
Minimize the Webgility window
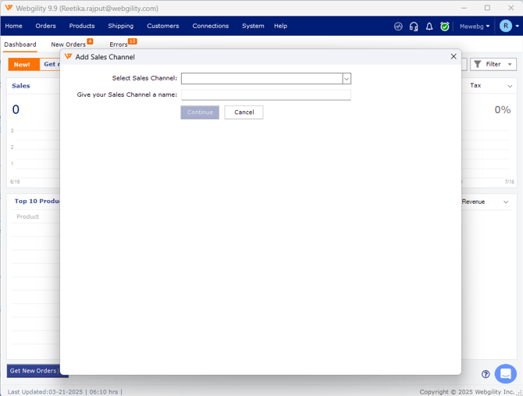click(464, 8)
